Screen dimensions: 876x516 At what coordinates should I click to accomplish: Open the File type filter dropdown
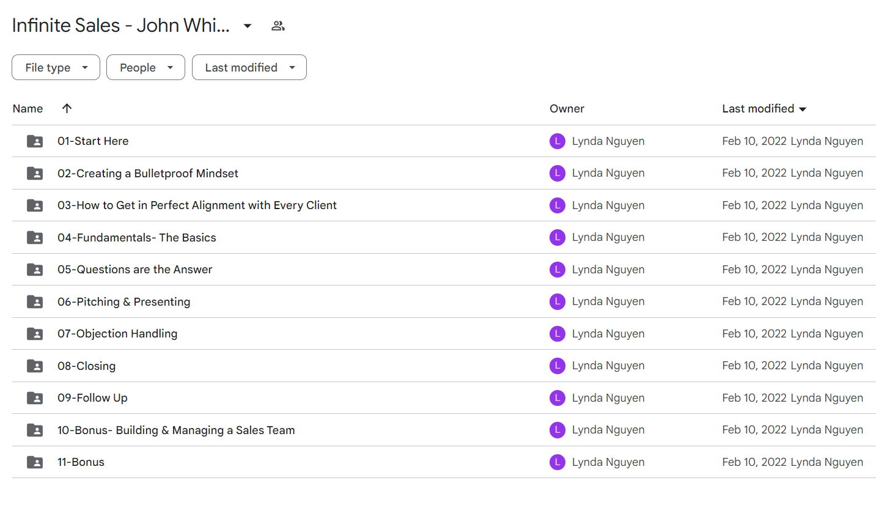pos(56,67)
